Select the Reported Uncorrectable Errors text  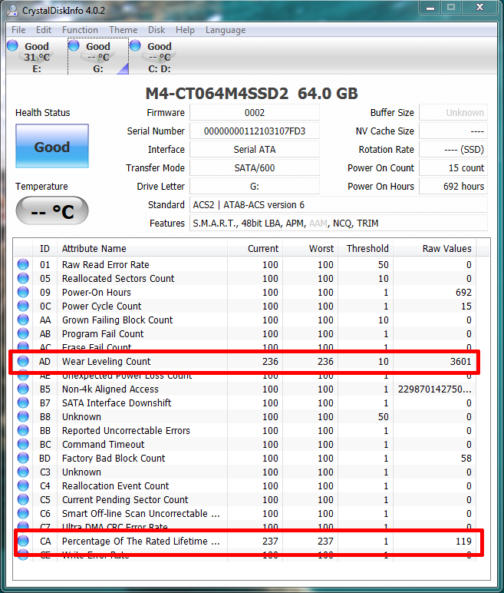click(x=126, y=430)
